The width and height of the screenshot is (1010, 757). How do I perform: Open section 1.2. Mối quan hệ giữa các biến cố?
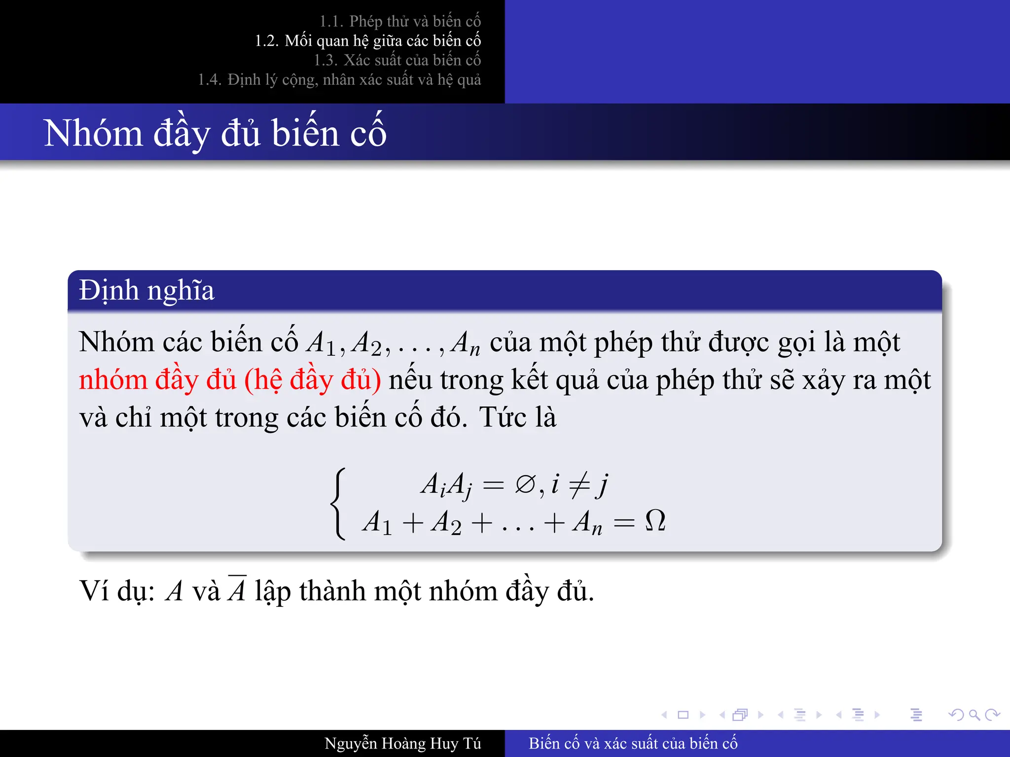click(368, 40)
